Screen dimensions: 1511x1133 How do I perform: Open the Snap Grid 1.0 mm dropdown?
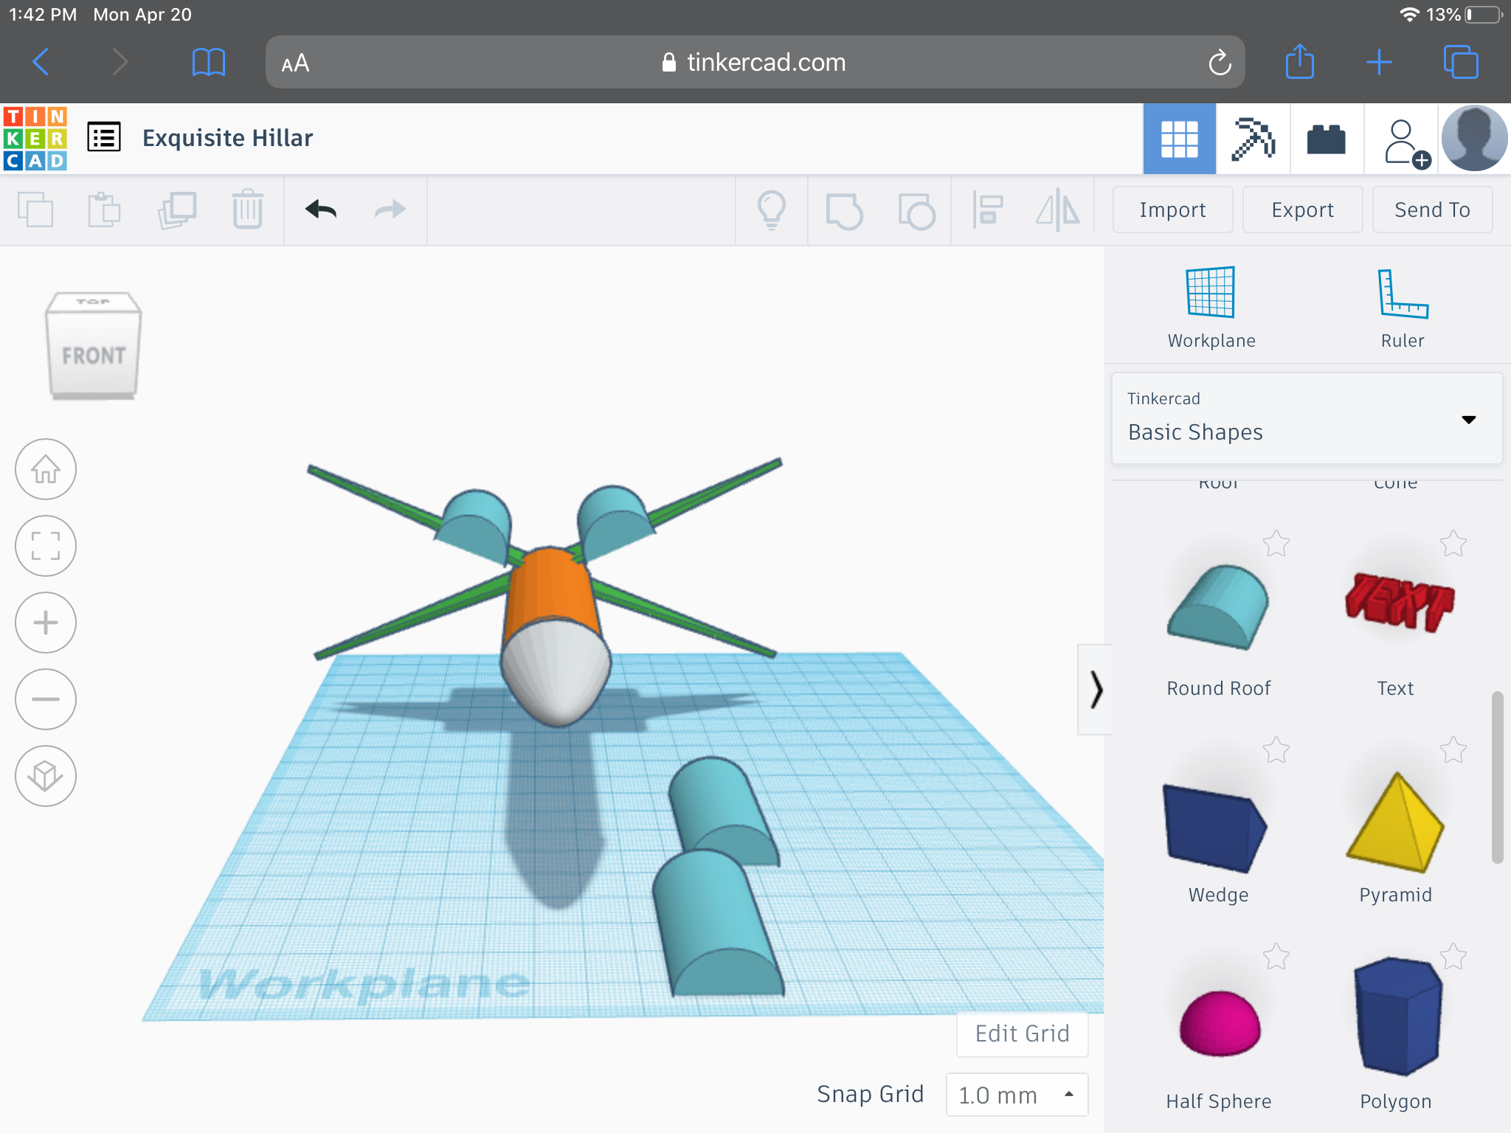click(x=1017, y=1095)
